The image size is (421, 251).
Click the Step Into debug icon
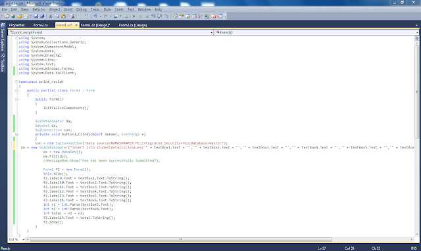coord(153,16)
